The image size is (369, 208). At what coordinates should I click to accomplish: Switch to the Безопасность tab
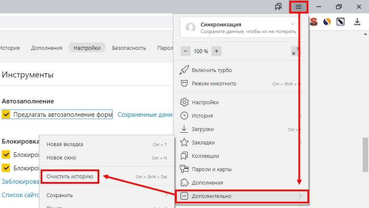click(129, 48)
